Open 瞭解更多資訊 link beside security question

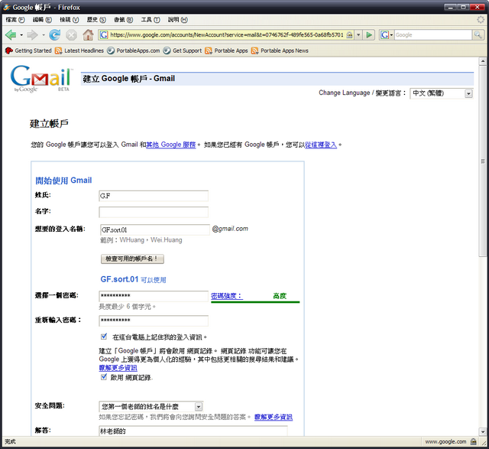pos(274,417)
